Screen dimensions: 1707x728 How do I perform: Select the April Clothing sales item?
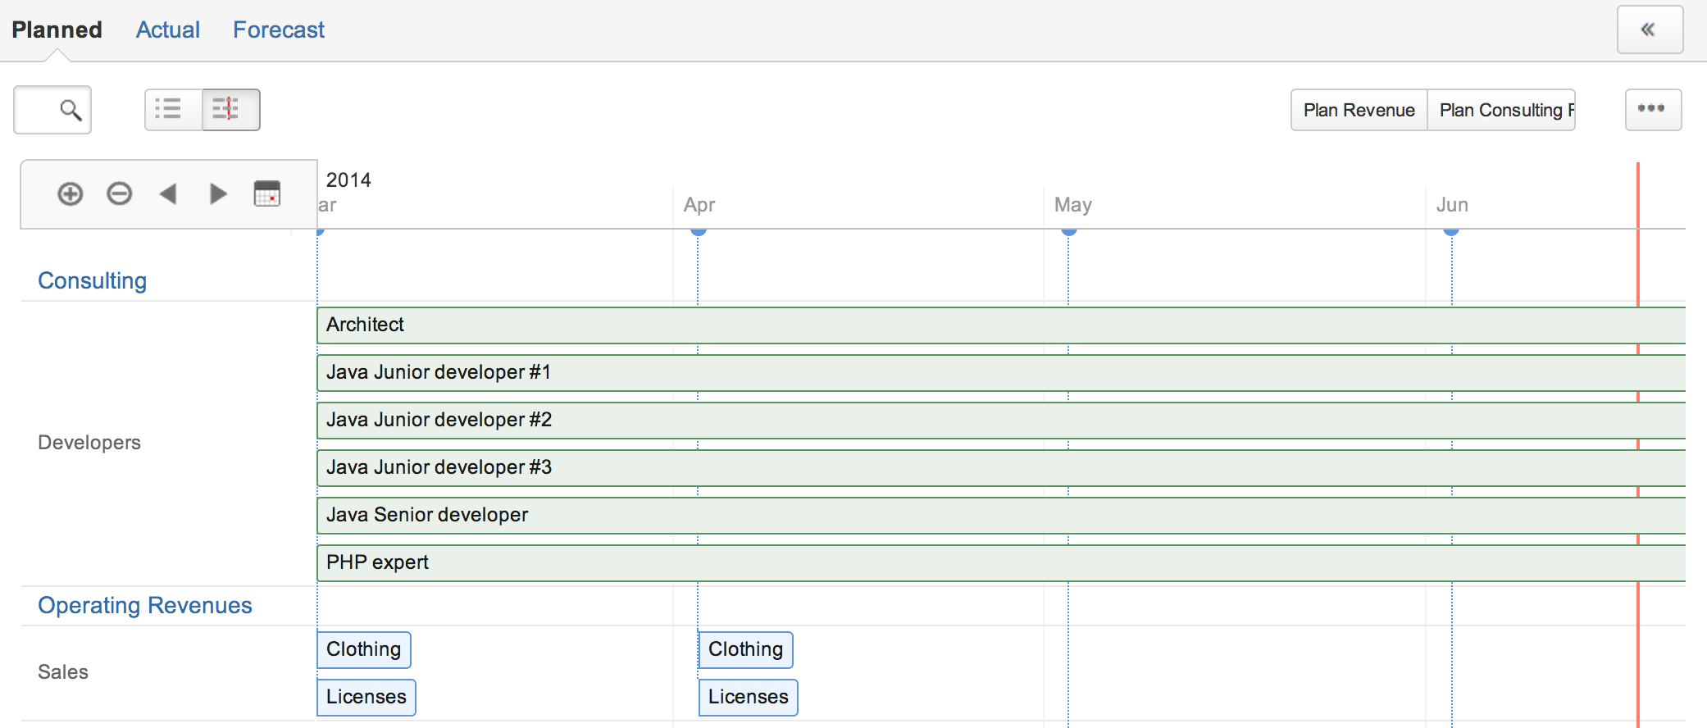pos(745,649)
